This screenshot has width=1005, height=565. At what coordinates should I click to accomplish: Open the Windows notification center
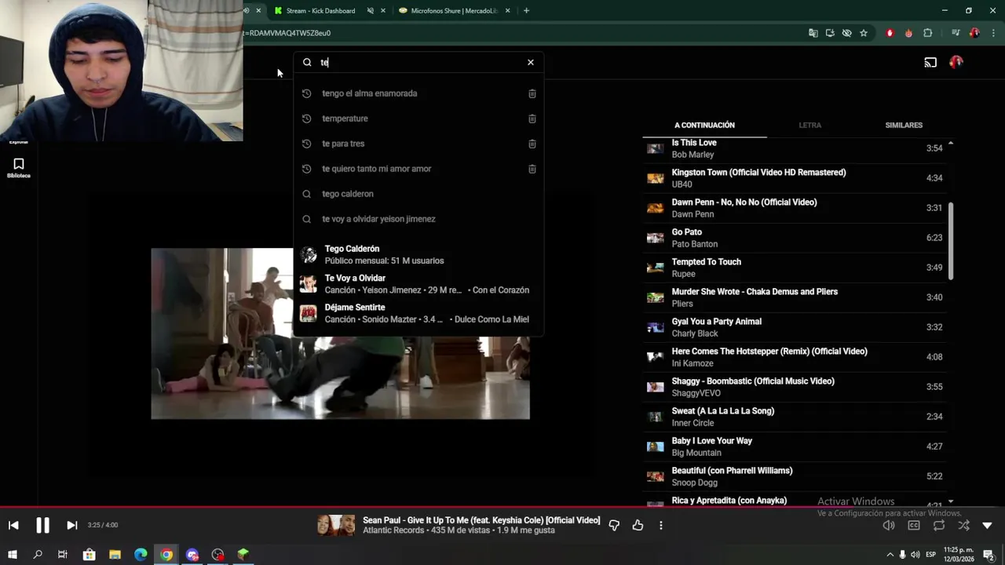coord(989,555)
